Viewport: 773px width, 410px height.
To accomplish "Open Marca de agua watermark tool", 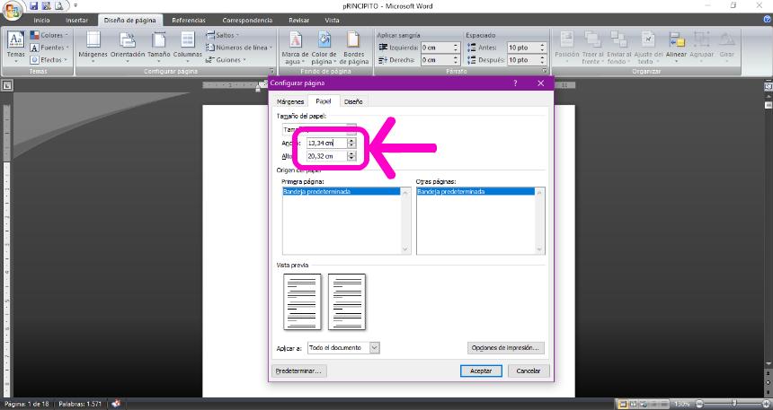I will (x=295, y=45).
